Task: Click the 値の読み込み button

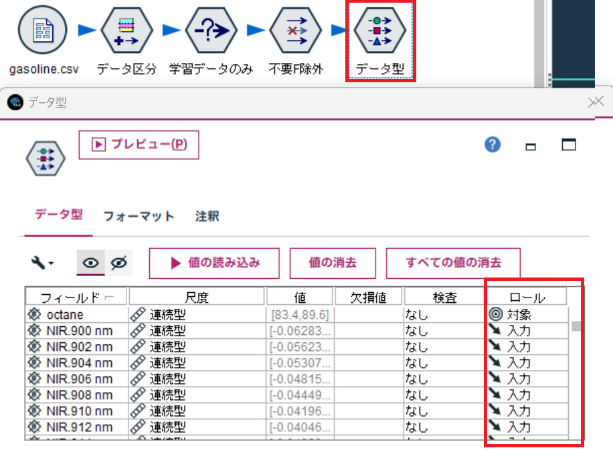Action: (213, 263)
